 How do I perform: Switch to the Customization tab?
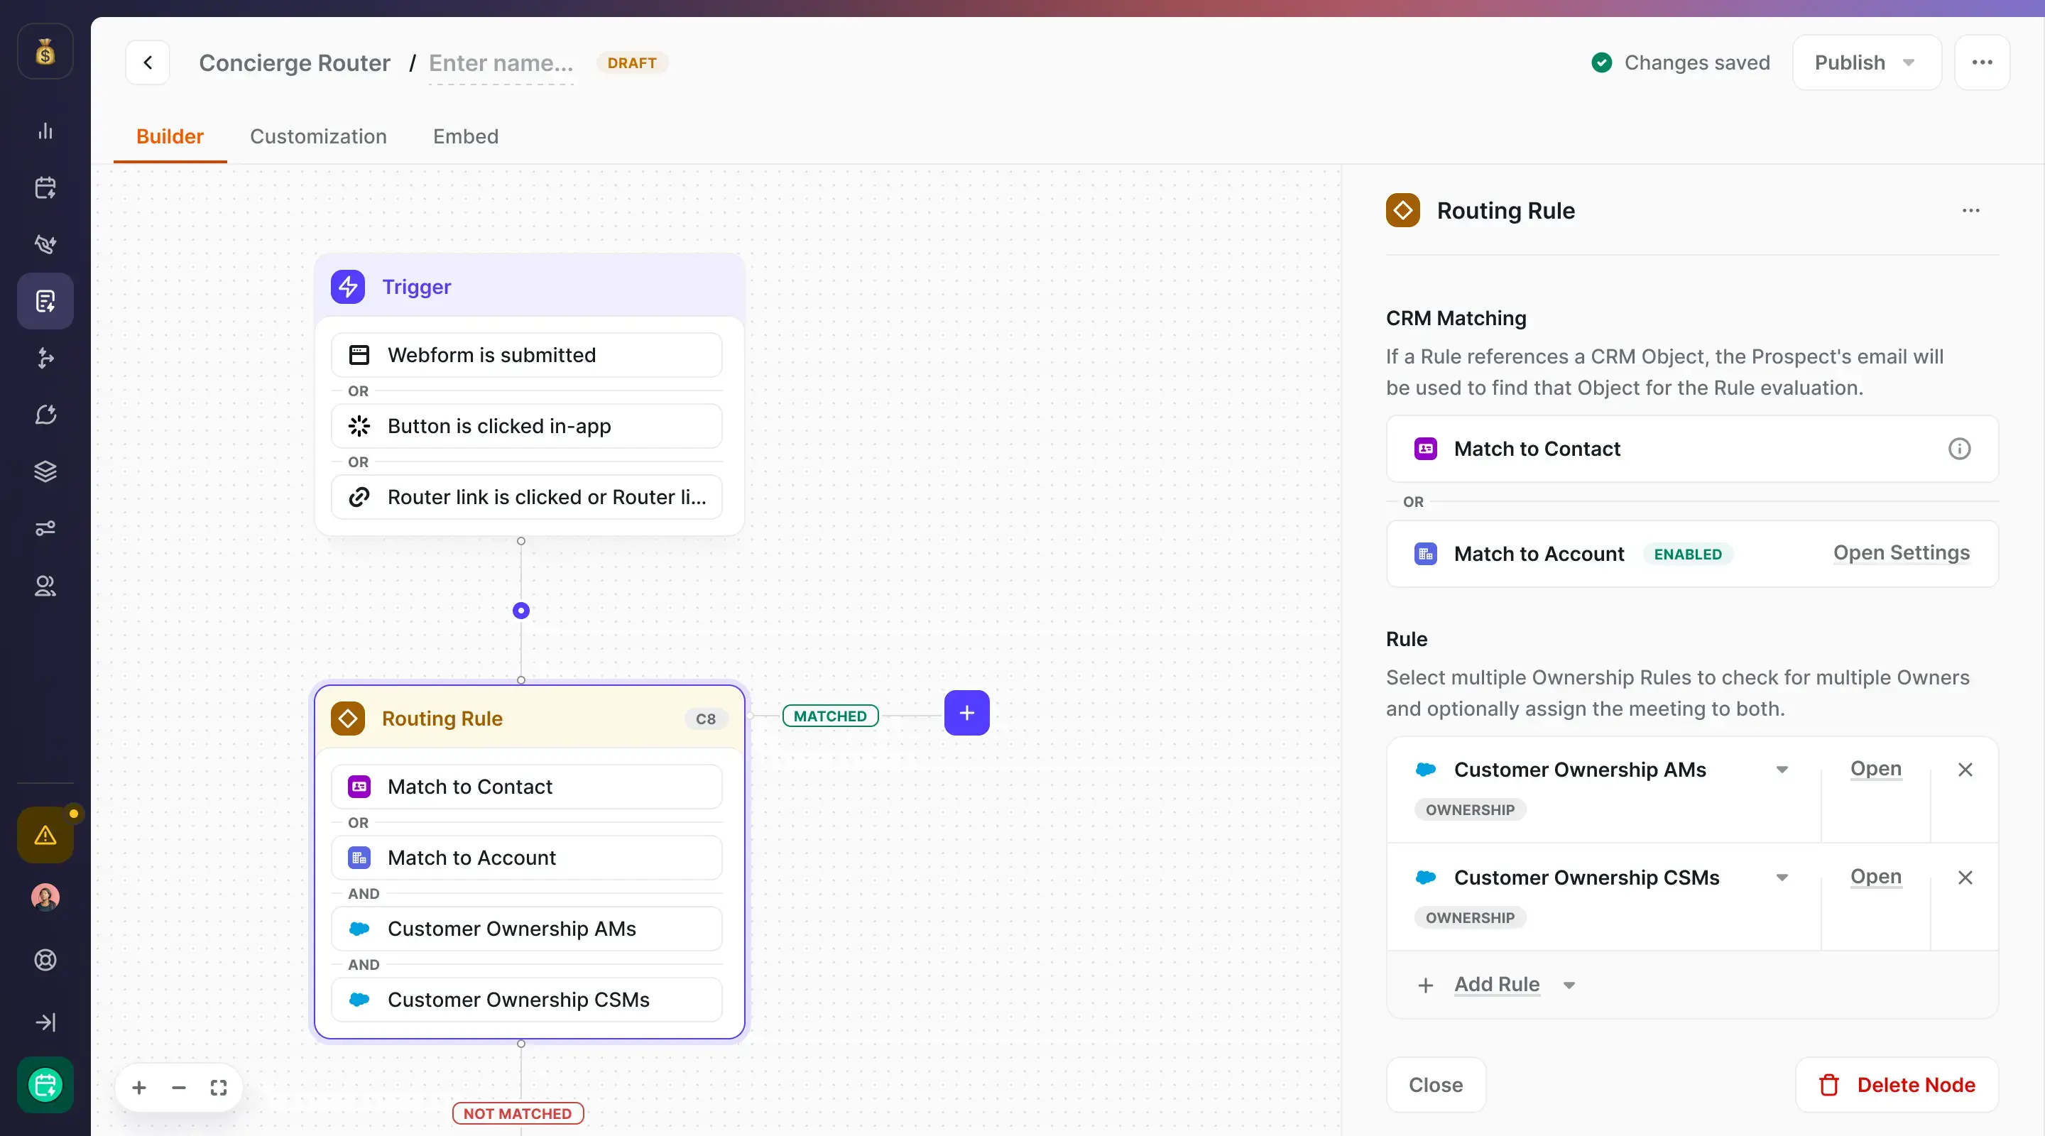click(318, 136)
